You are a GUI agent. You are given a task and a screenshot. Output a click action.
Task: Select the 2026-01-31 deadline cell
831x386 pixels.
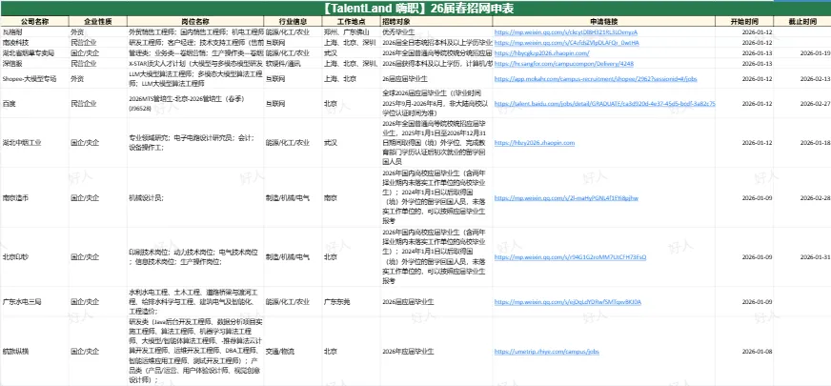click(801, 257)
